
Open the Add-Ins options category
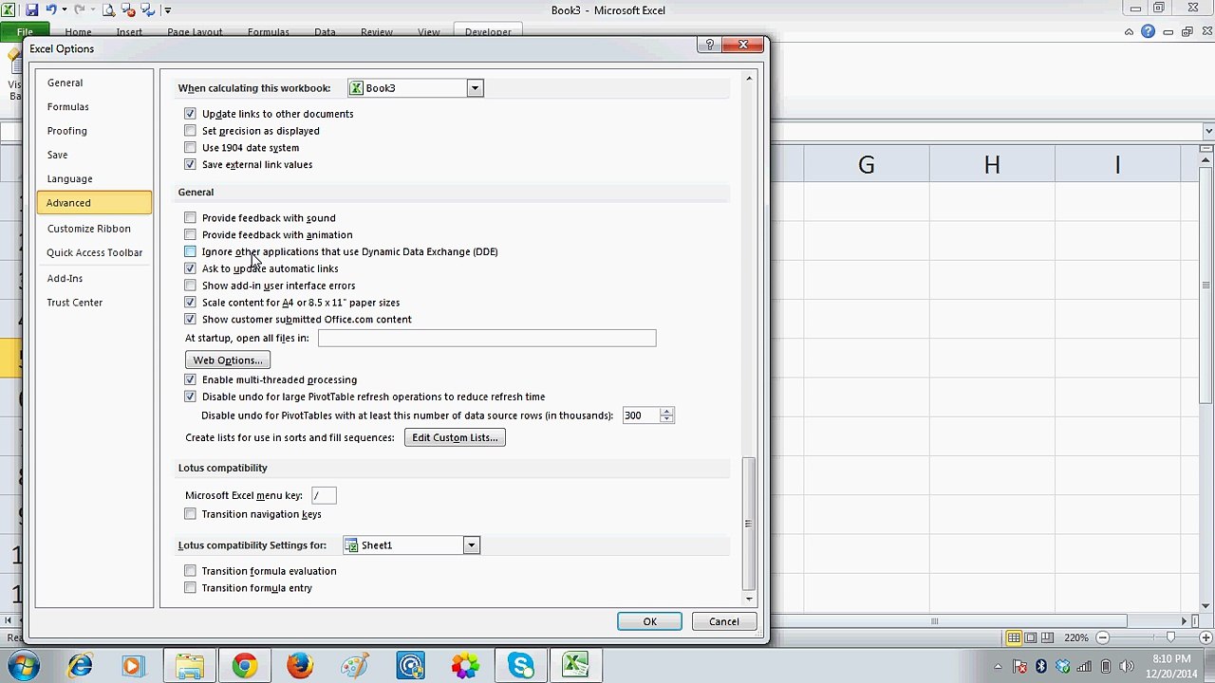pos(94,279)
